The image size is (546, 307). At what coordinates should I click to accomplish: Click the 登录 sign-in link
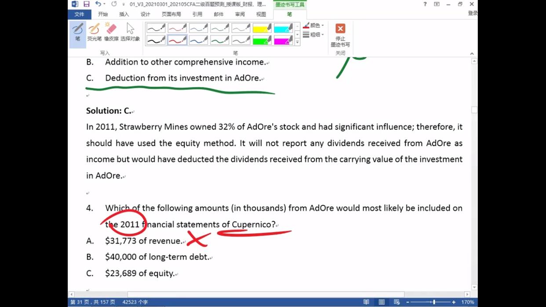(473, 13)
